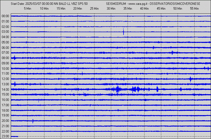This screenshot has height=139, width=211.
Task: Click the 06:00 hour label
Action: pyautogui.click(x=5, y=48)
